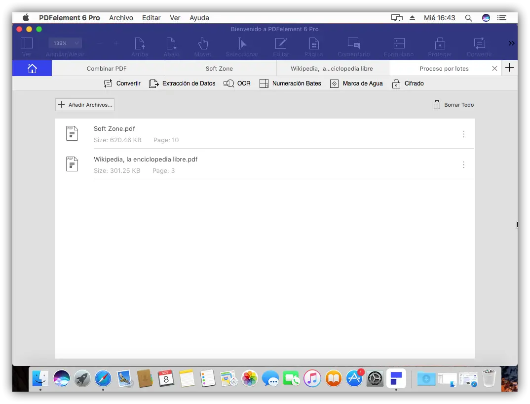Open the Ayuda menu
Image resolution: width=530 pixels, height=404 pixels.
[199, 18]
